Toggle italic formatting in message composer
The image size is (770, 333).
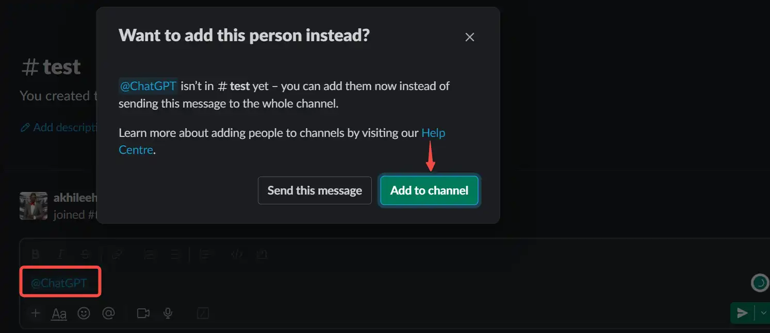pos(61,254)
